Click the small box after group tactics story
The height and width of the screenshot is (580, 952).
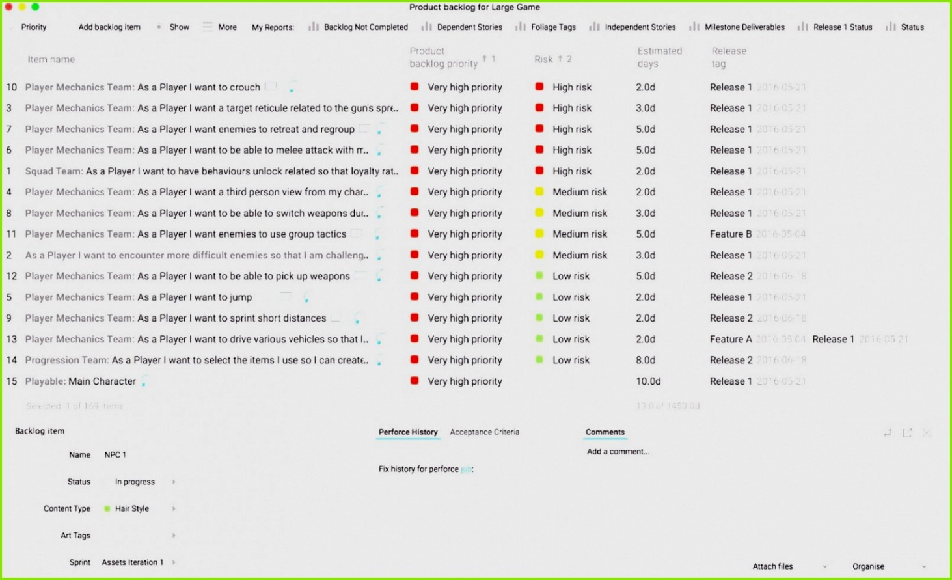(357, 233)
